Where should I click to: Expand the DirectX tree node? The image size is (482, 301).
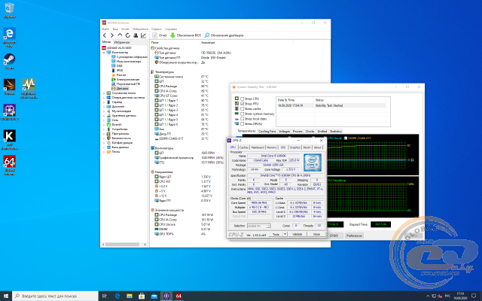pos(104,125)
